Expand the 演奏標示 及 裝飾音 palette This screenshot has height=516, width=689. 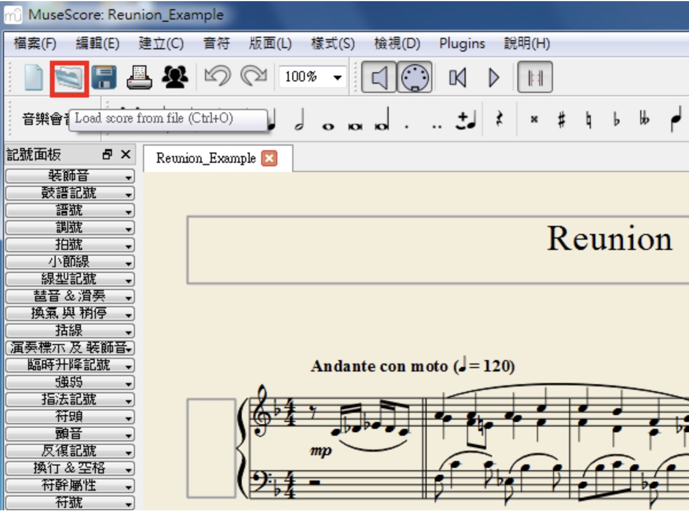click(x=69, y=348)
